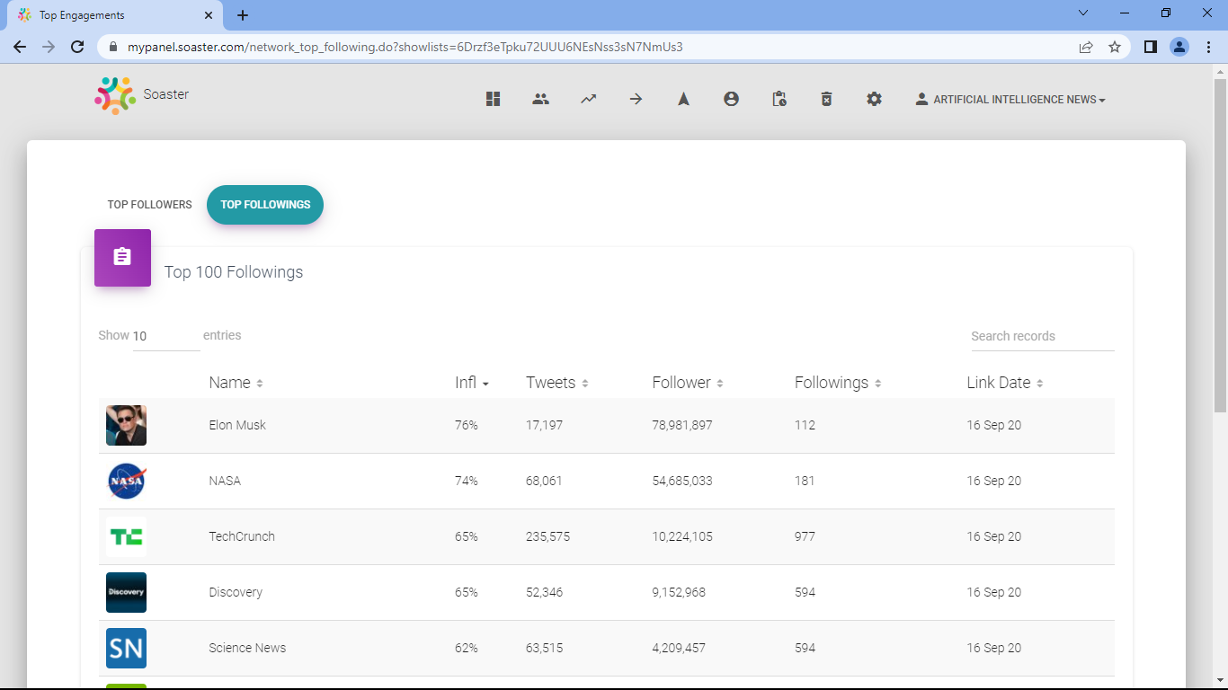Sort table by Follower column

pos(688,383)
